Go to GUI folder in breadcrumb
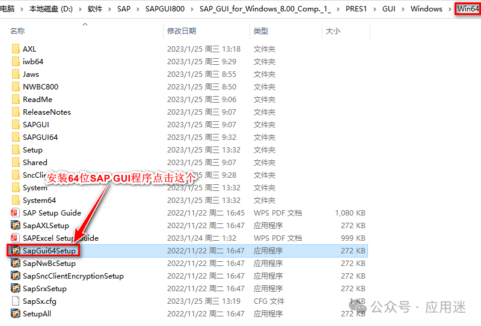The image size is (481, 326). (x=388, y=9)
